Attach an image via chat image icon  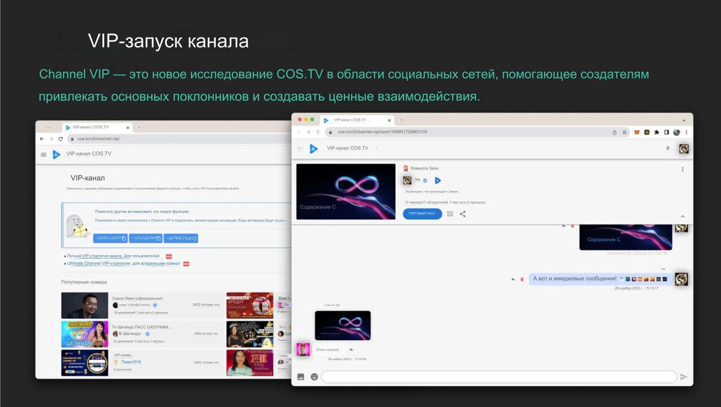(300, 377)
